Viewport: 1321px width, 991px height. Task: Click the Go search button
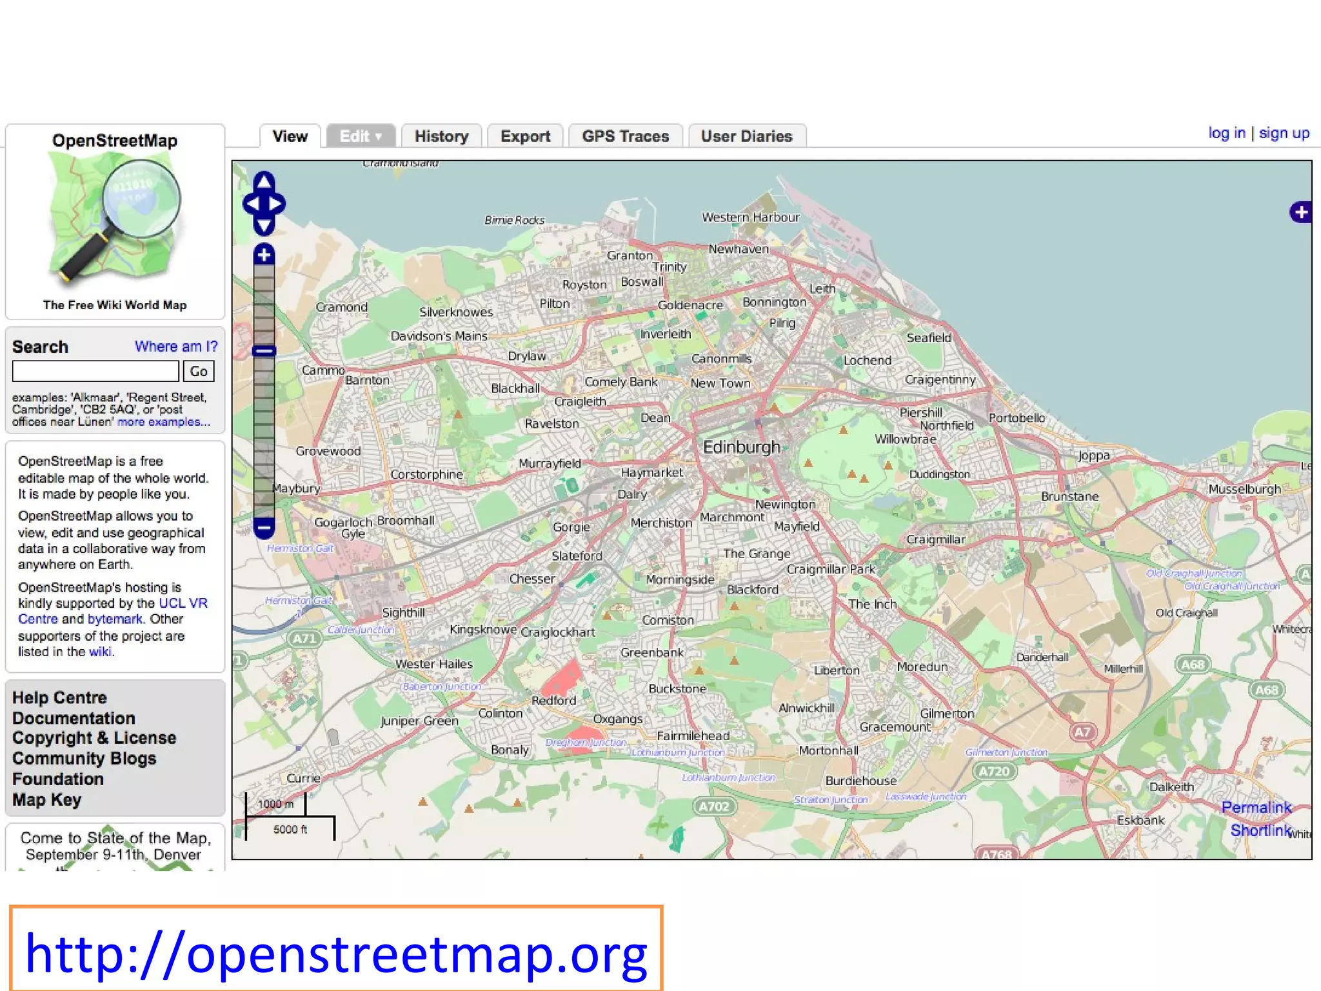coord(199,371)
